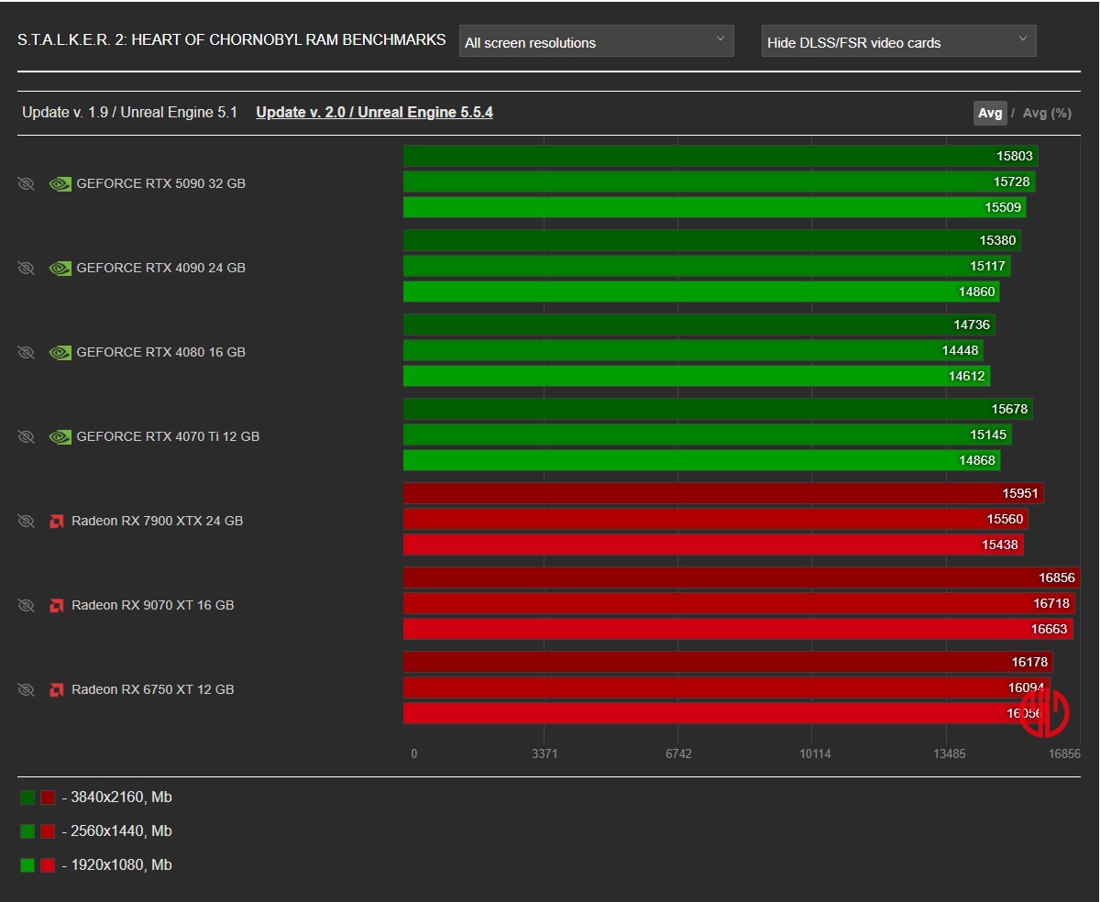
Task: Click the Nvidia logo beside RTX 5090
Action: tap(60, 183)
